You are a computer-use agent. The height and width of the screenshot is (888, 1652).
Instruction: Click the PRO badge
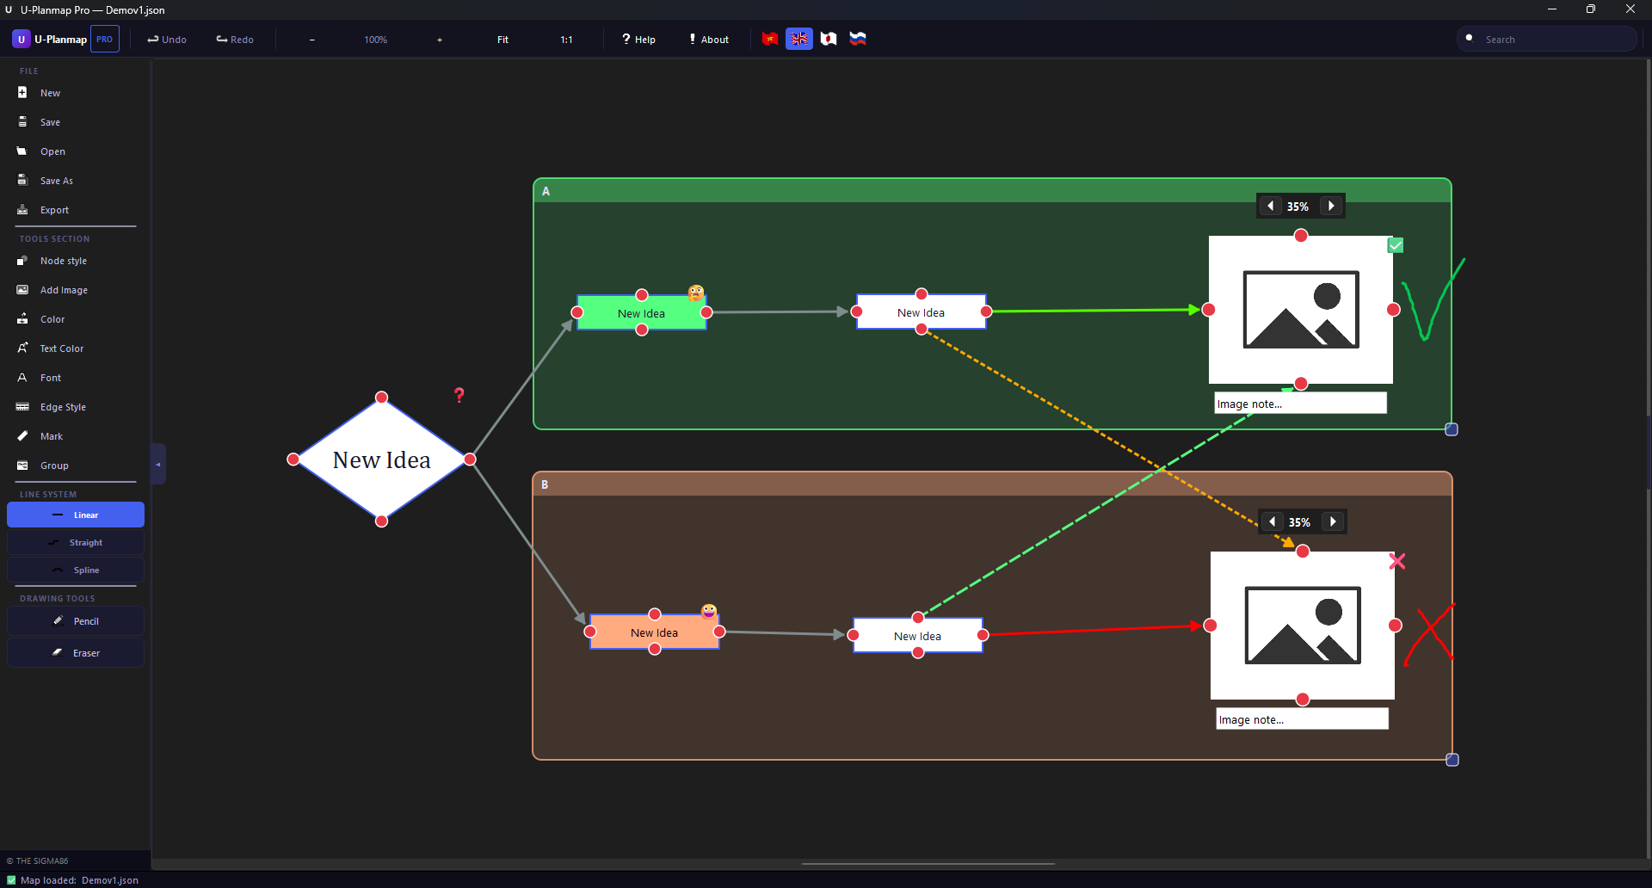[x=105, y=40]
